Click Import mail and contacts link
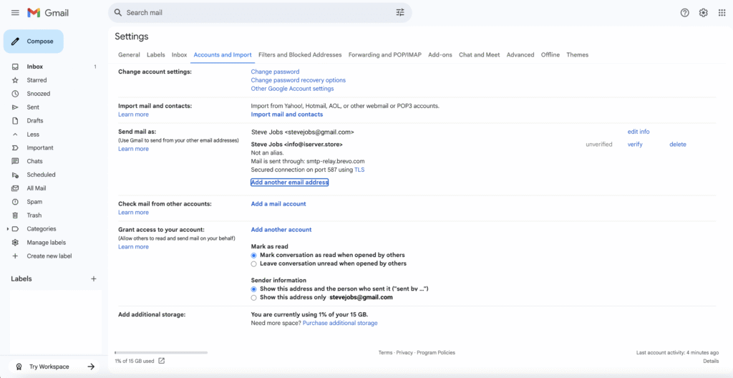The image size is (733, 378). click(286, 114)
